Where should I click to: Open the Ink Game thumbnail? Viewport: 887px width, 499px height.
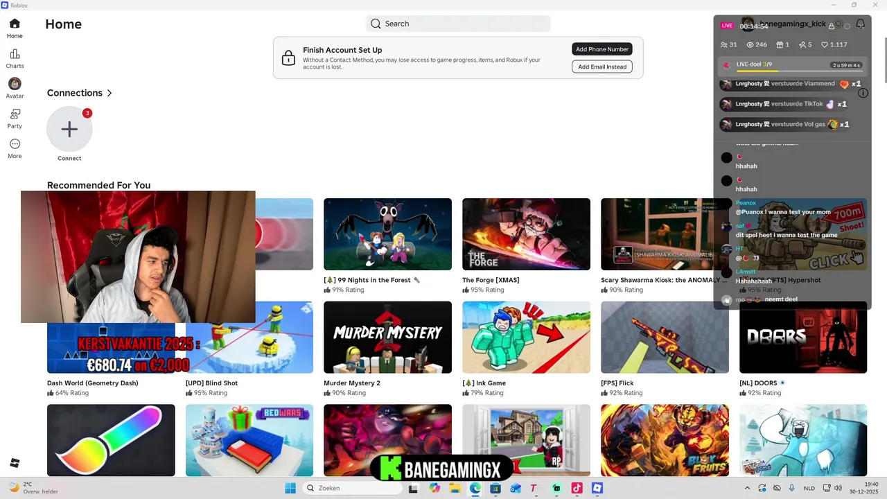point(526,338)
